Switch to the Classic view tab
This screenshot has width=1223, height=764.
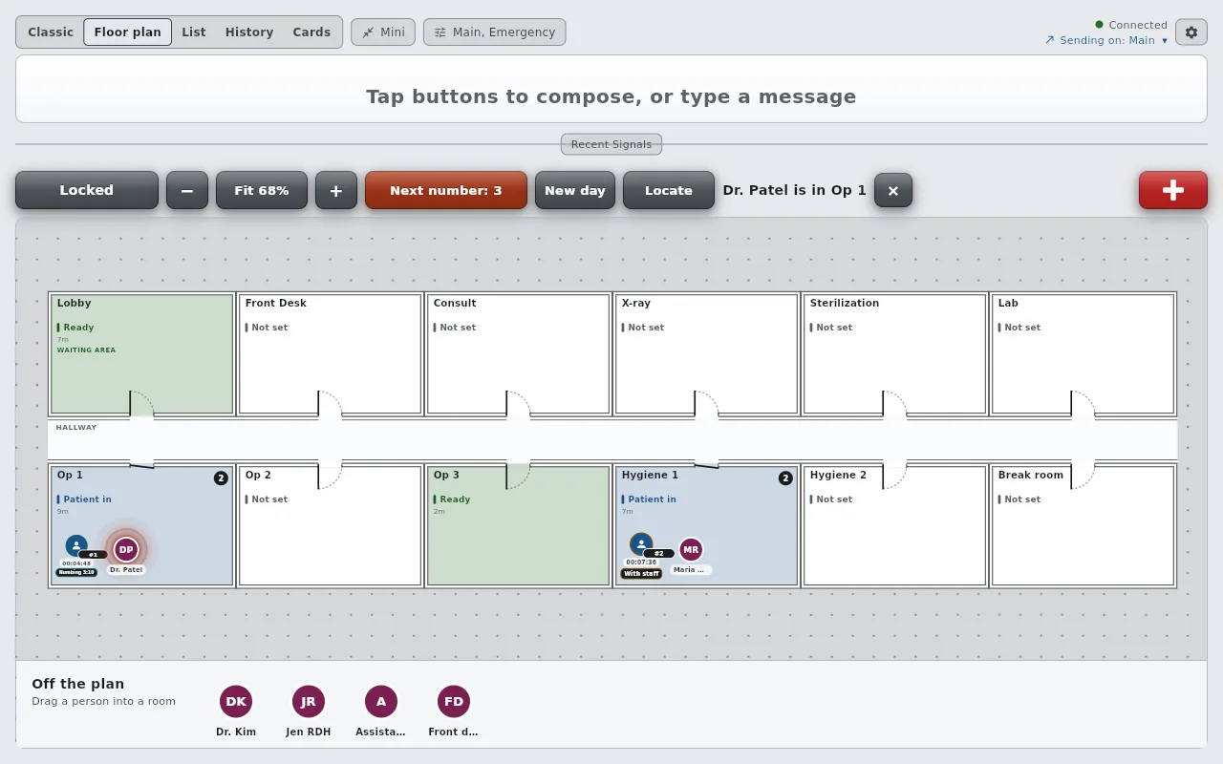point(51,32)
